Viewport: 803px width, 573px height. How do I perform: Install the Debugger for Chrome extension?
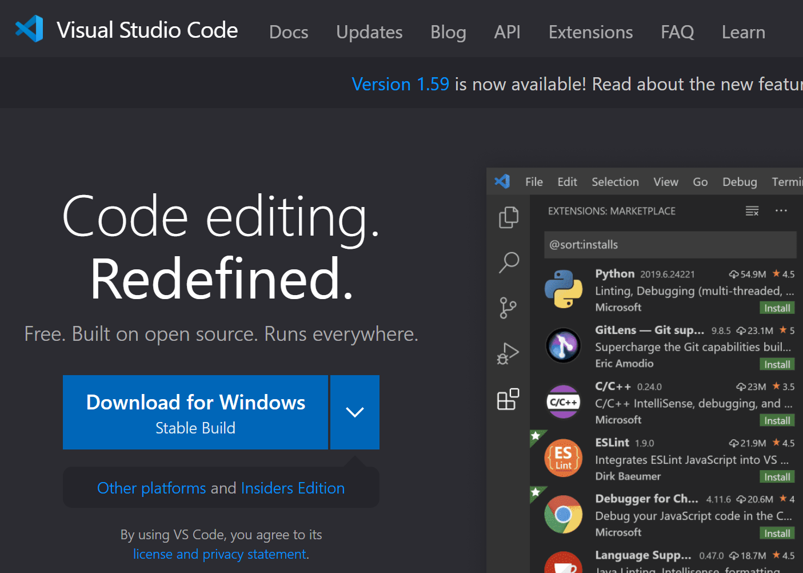[x=777, y=534]
